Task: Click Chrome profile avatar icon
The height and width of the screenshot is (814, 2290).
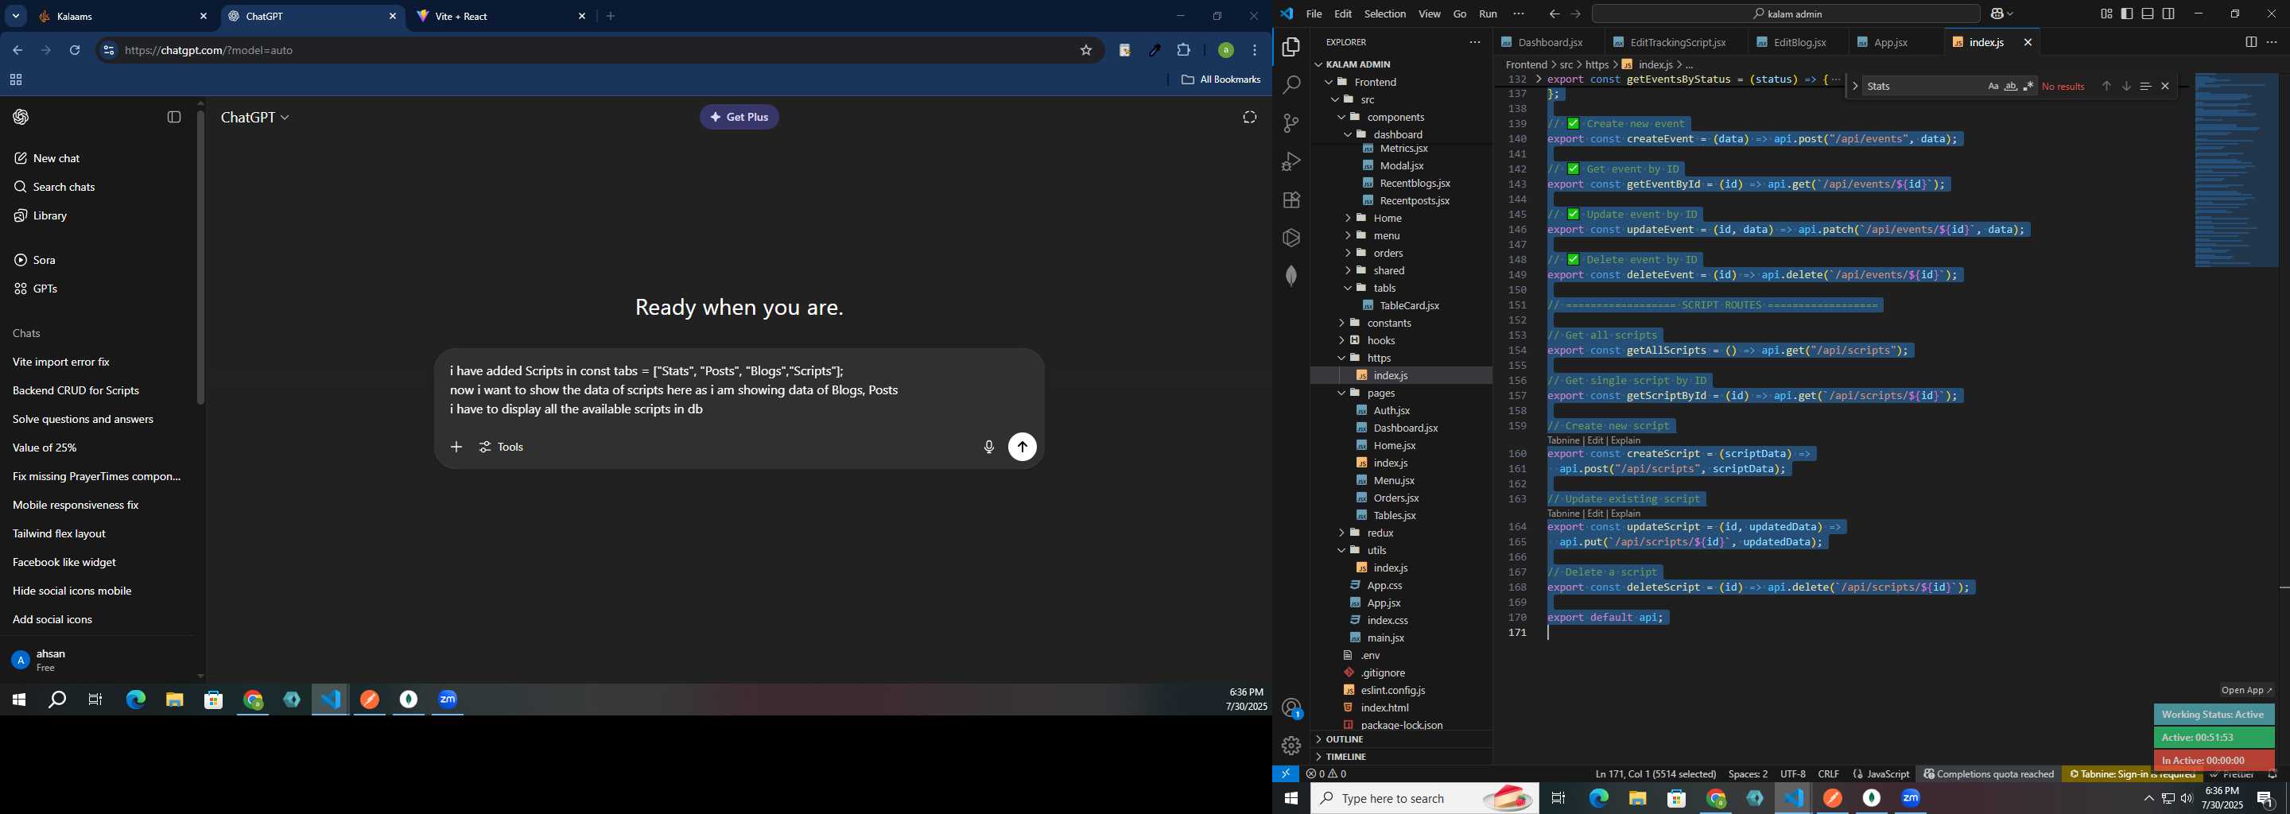Action: point(1225,51)
